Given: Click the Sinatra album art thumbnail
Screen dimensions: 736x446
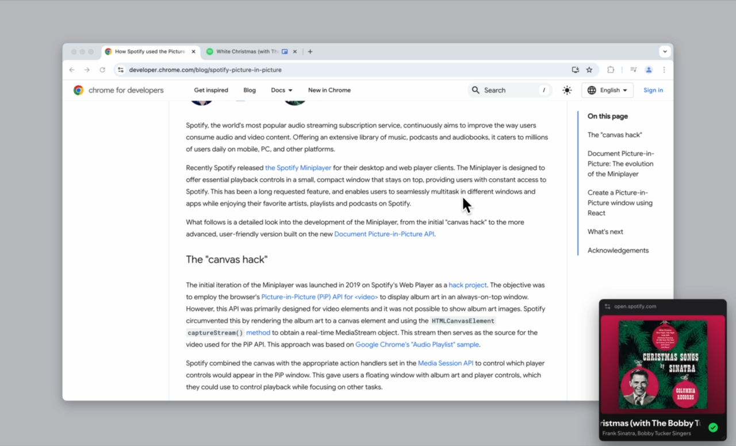Looking at the screenshot, I should (662, 364).
